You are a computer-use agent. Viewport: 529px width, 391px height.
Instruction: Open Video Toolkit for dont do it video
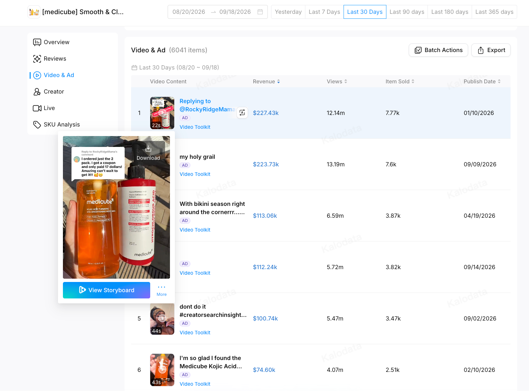[195, 333]
